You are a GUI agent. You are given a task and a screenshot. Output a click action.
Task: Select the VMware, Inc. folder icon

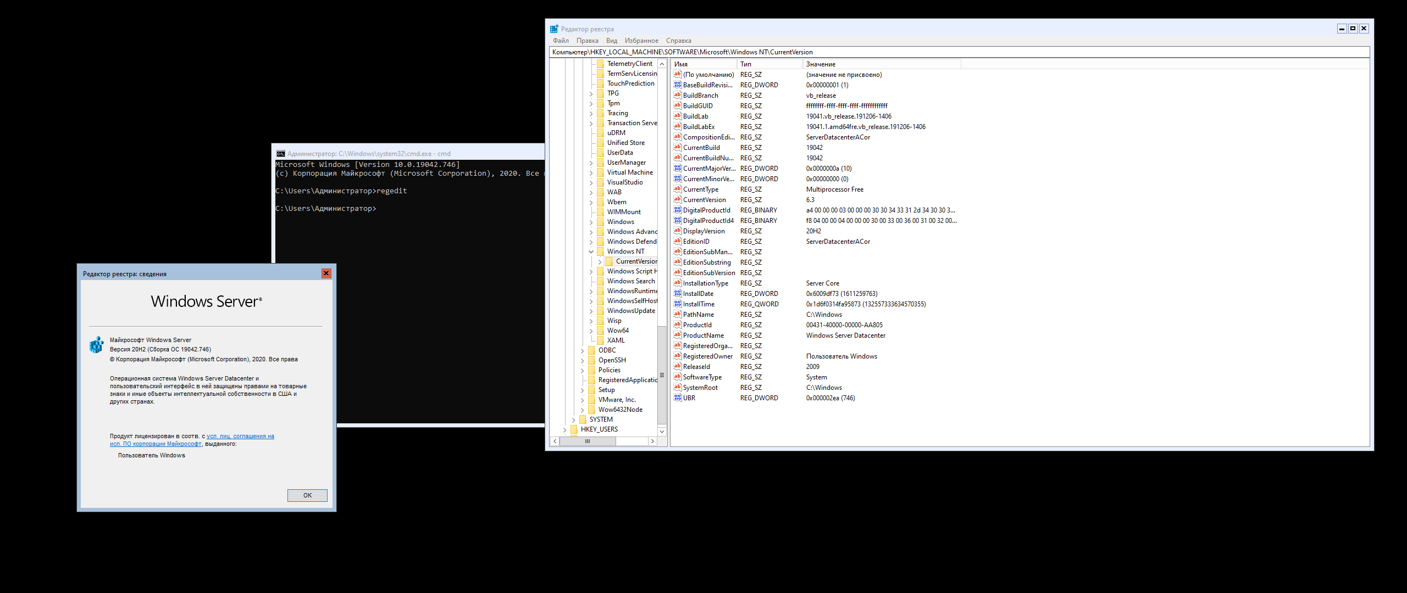(591, 400)
